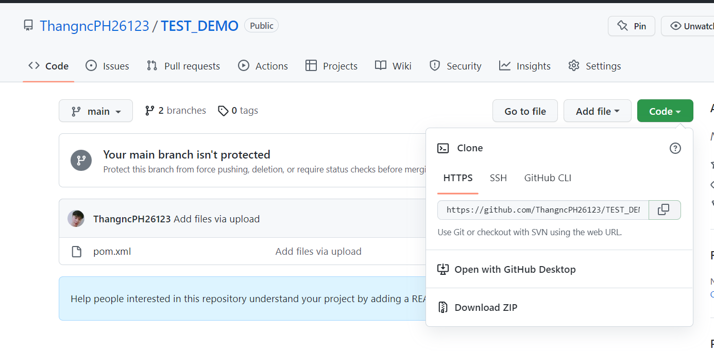Expand the main branch dropdown
Screen dimensions: 714x351
96,111
